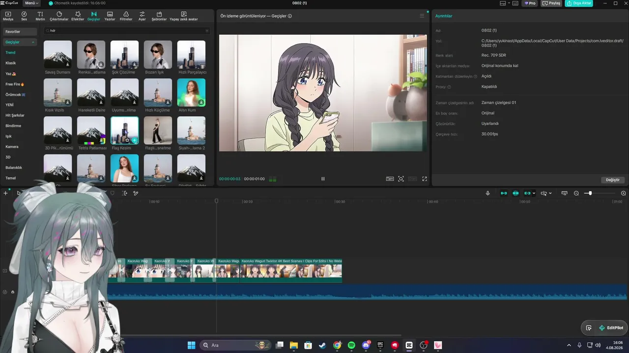Screen dimensions: 629x353
Task: Open Steam from the taskbar
Action: point(322,345)
